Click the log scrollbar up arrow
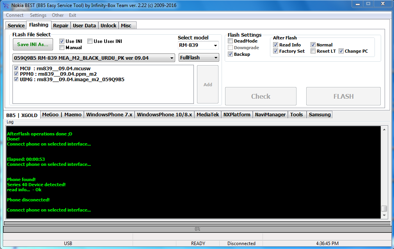Image resolution: width=394 pixels, height=249 pixels. 384,130
